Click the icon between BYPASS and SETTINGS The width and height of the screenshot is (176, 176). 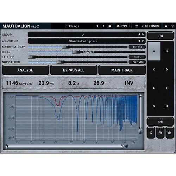tap(137, 26)
